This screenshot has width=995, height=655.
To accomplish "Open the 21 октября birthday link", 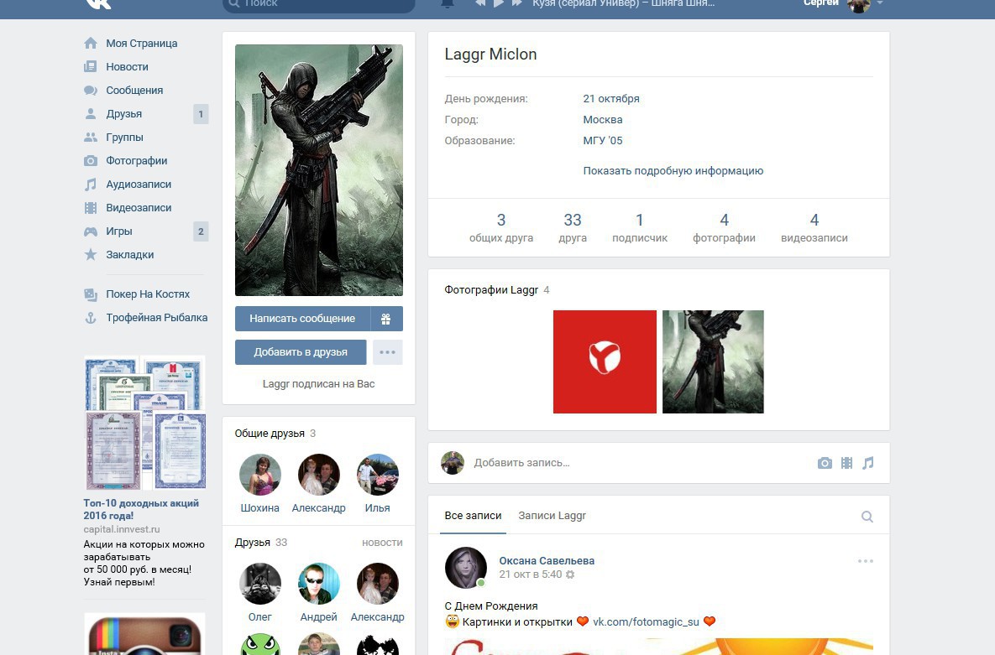I will coord(611,98).
